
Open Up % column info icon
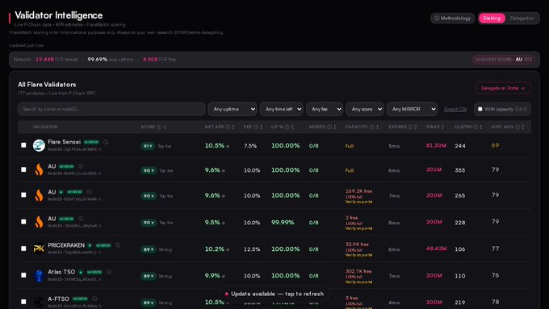pos(287,127)
